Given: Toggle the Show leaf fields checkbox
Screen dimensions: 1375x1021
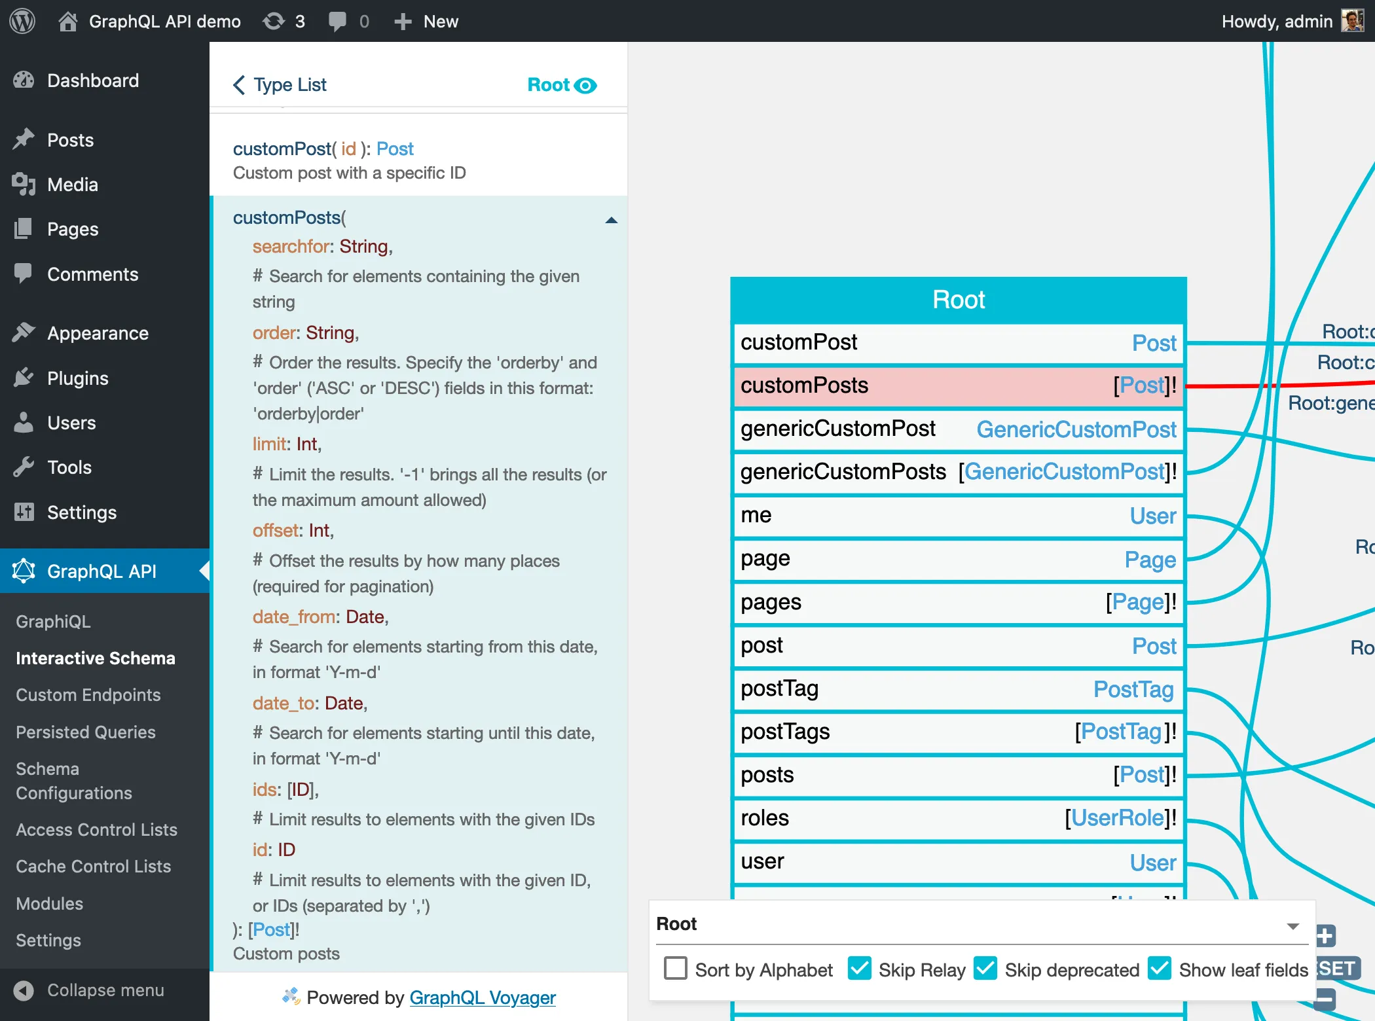Looking at the screenshot, I should [x=1160, y=968].
